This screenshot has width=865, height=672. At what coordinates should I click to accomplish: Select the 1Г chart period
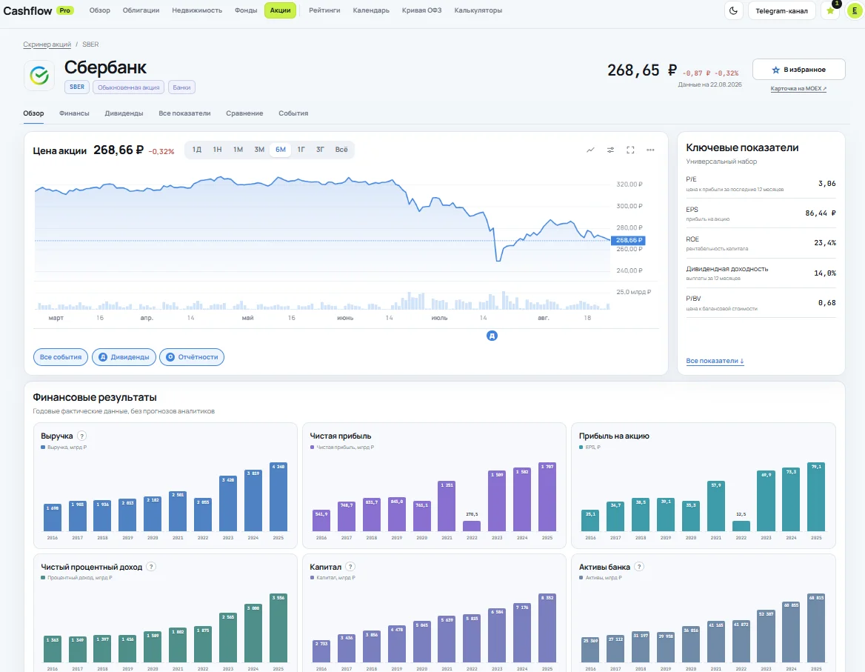click(301, 150)
